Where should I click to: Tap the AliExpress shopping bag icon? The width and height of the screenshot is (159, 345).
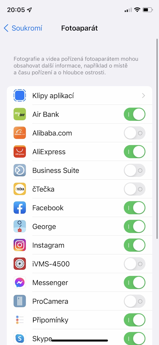point(20,152)
